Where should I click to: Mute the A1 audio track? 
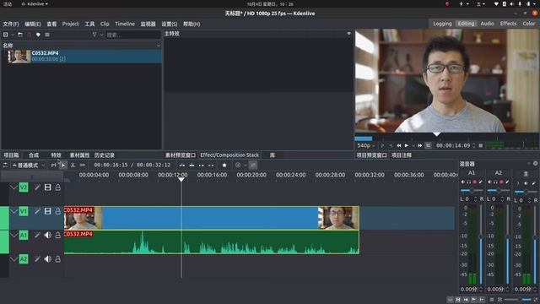(48, 236)
